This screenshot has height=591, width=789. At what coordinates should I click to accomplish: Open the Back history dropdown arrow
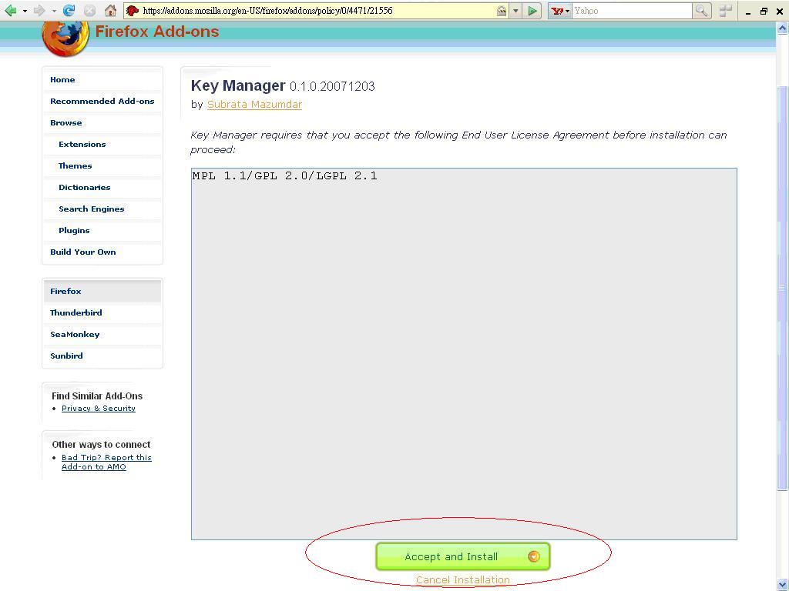[x=25, y=11]
